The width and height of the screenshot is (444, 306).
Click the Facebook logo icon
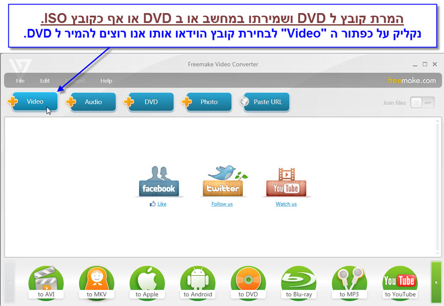(159, 182)
